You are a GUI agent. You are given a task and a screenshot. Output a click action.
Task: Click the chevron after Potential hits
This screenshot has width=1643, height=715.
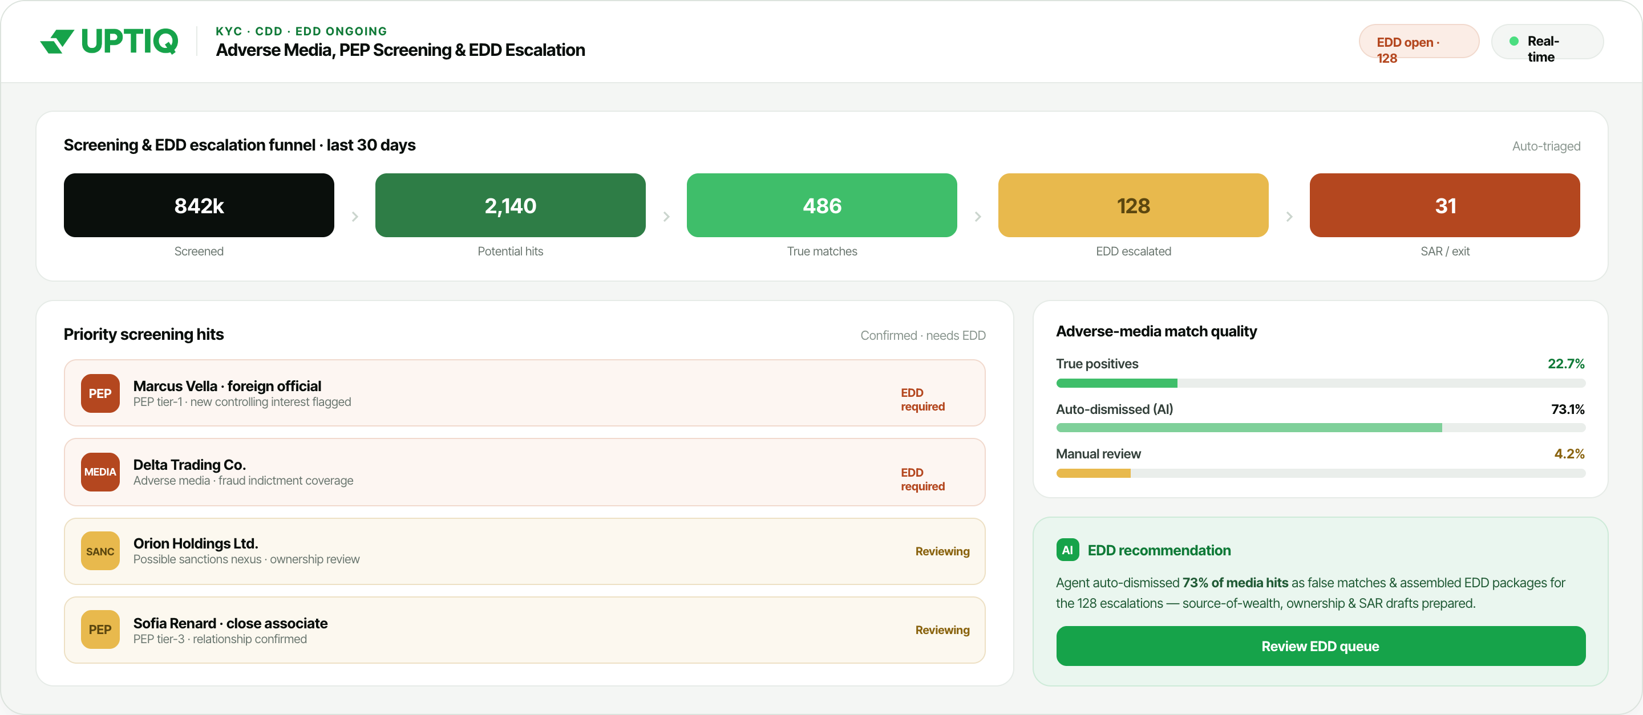click(x=666, y=217)
